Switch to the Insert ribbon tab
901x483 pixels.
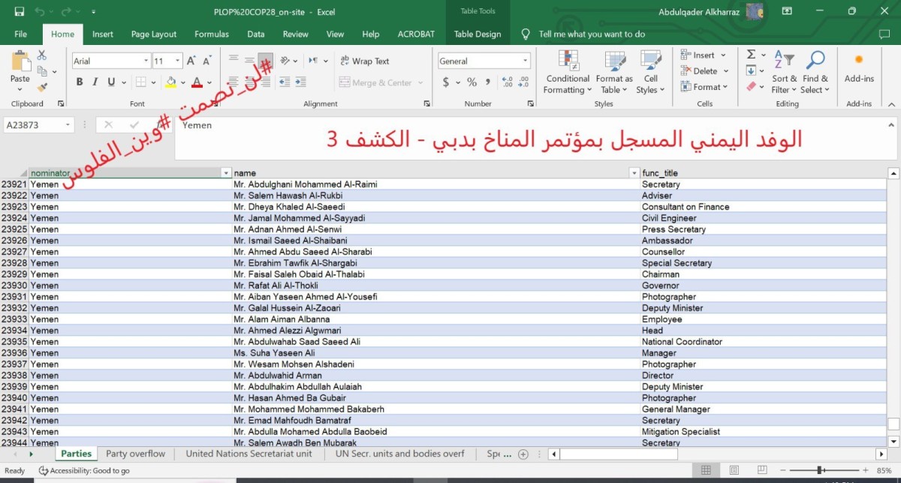coord(103,34)
